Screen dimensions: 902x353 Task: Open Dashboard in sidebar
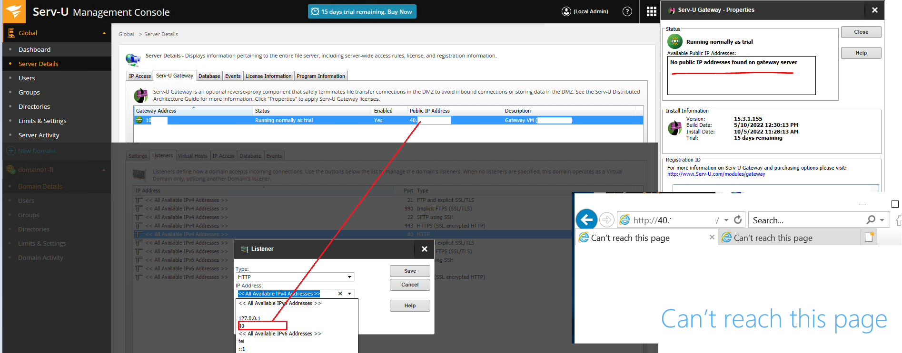(34, 49)
